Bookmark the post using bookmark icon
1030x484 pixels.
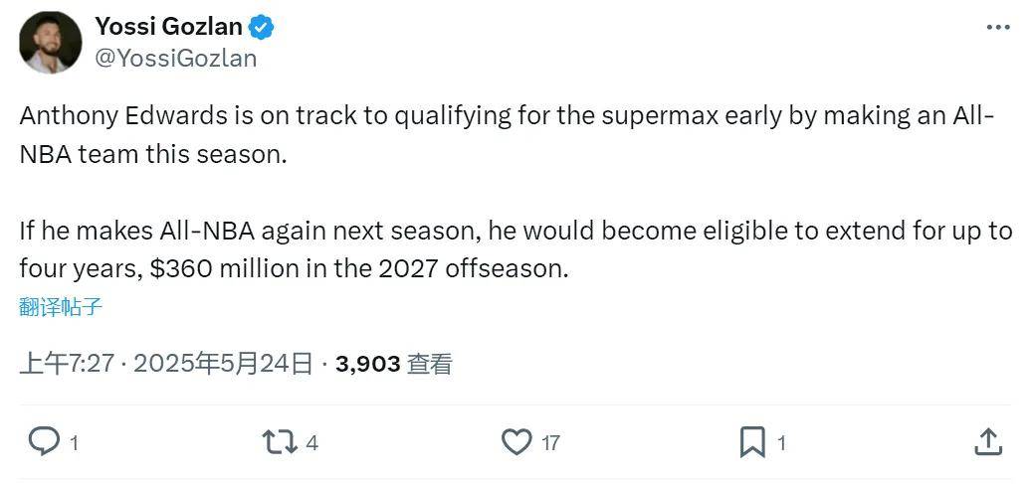[x=752, y=442]
